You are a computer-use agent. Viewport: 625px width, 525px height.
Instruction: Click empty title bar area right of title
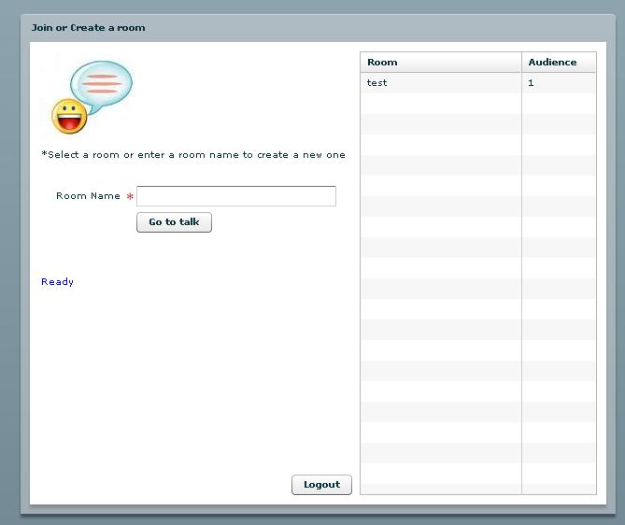click(374, 28)
